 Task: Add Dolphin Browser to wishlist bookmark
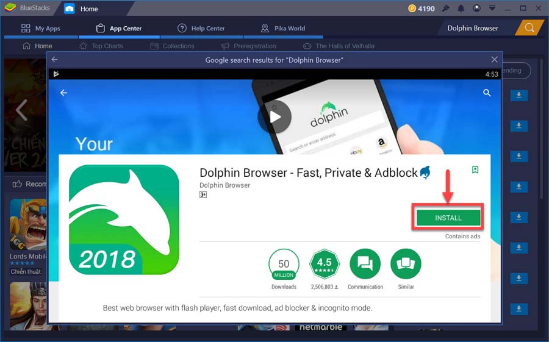click(475, 169)
